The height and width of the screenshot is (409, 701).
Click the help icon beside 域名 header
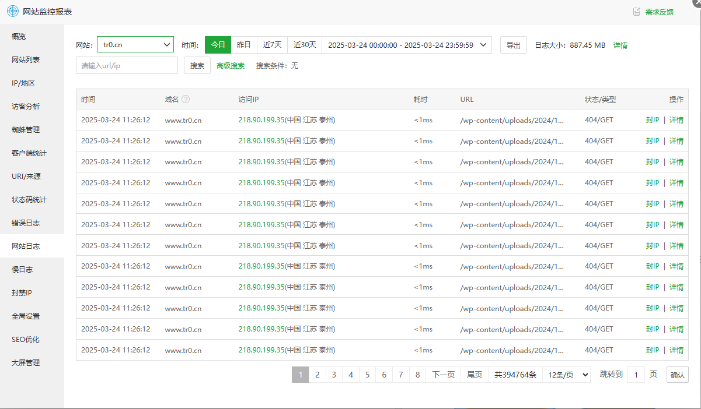pyautogui.click(x=186, y=99)
